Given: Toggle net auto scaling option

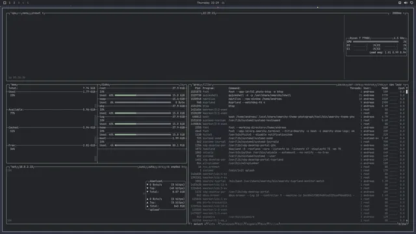Looking at the screenshot, I should (x=151, y=167).
